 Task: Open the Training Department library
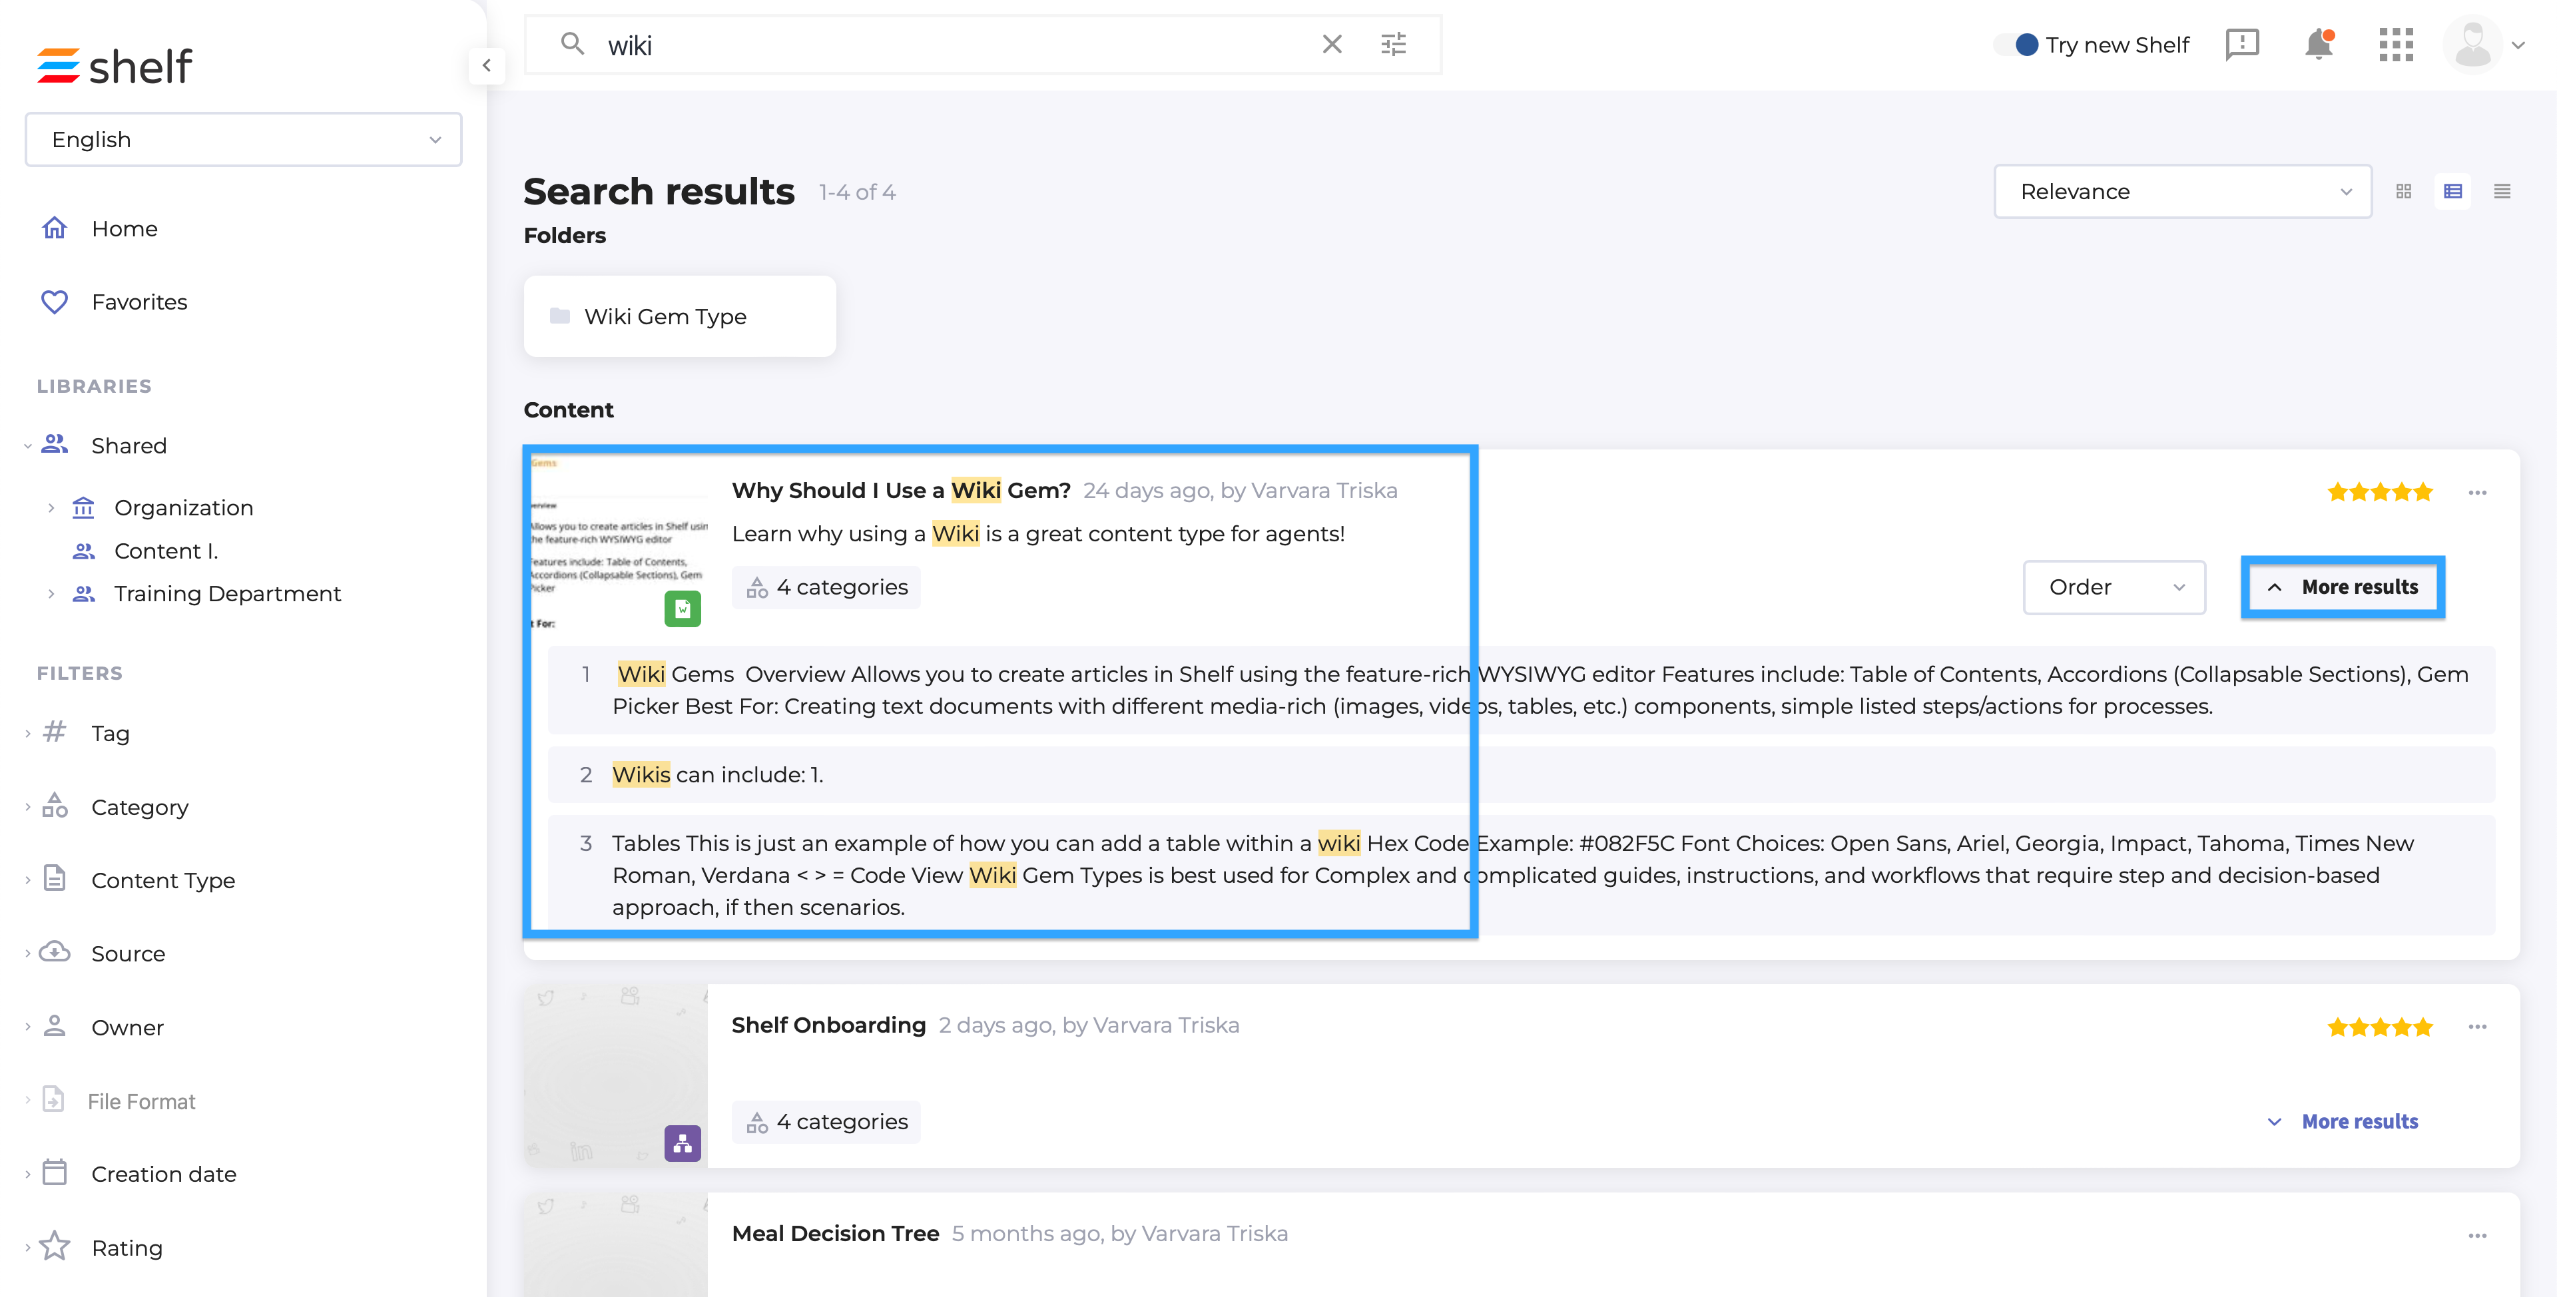click(x=227, y=593)
